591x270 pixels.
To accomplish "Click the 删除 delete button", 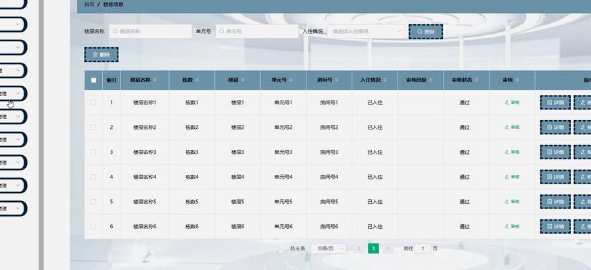I will [101, 55].
